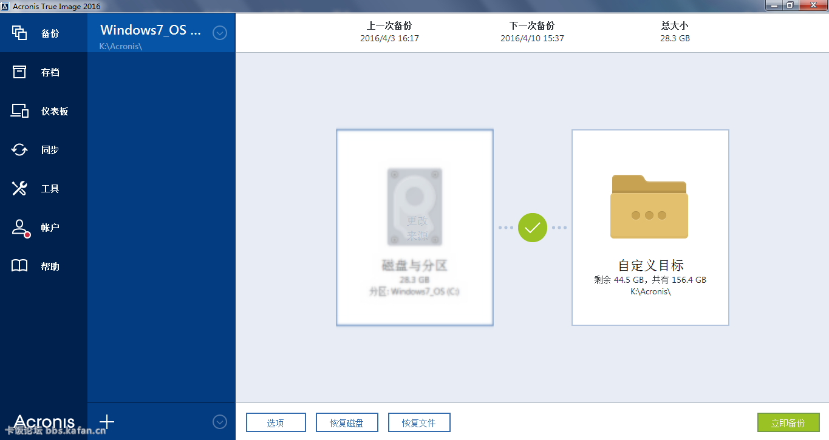Click the backup stacked-squares icon
Viewport: 829px width, 440px height.
click(x=19, y=33)
